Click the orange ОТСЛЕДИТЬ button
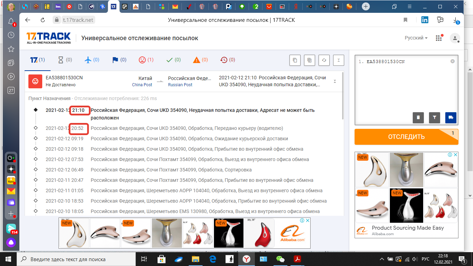The image size is (473, 266). [407, 137]
